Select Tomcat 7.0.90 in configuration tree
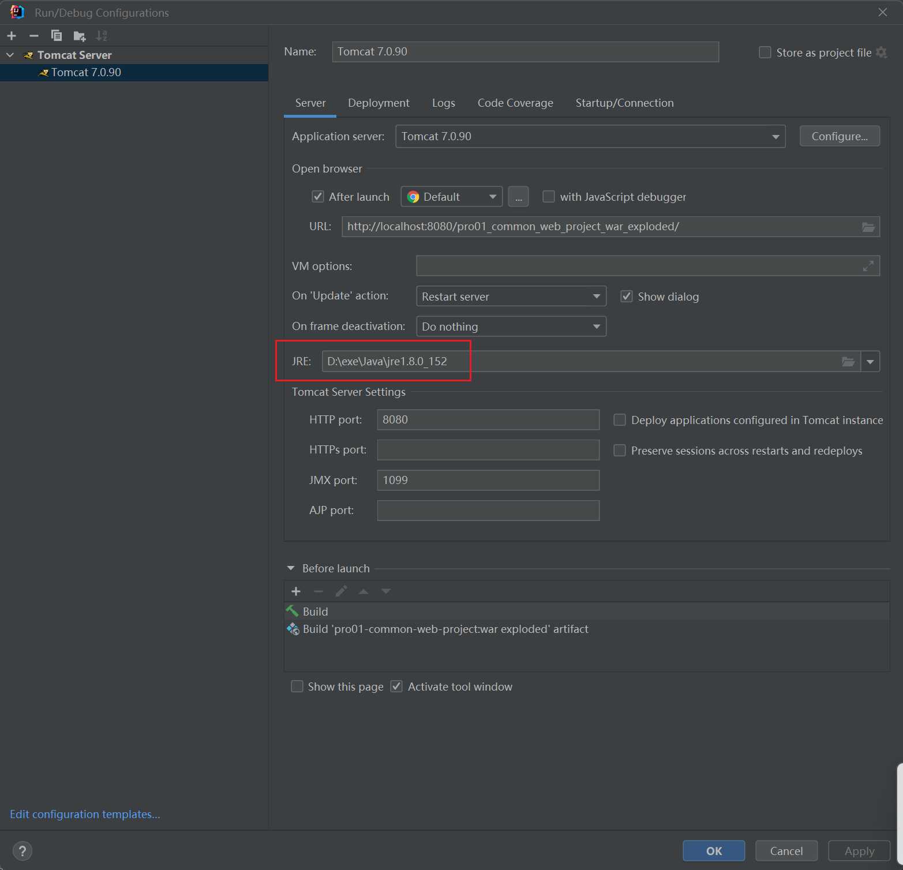This screenshot has width=903, height=870. point(134,73)
